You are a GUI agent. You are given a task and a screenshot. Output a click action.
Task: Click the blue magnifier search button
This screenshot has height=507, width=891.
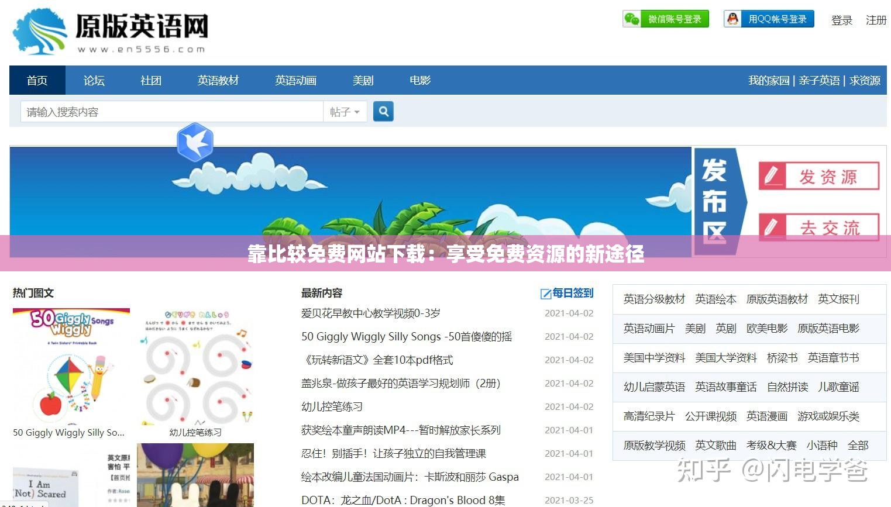point(383,111)
